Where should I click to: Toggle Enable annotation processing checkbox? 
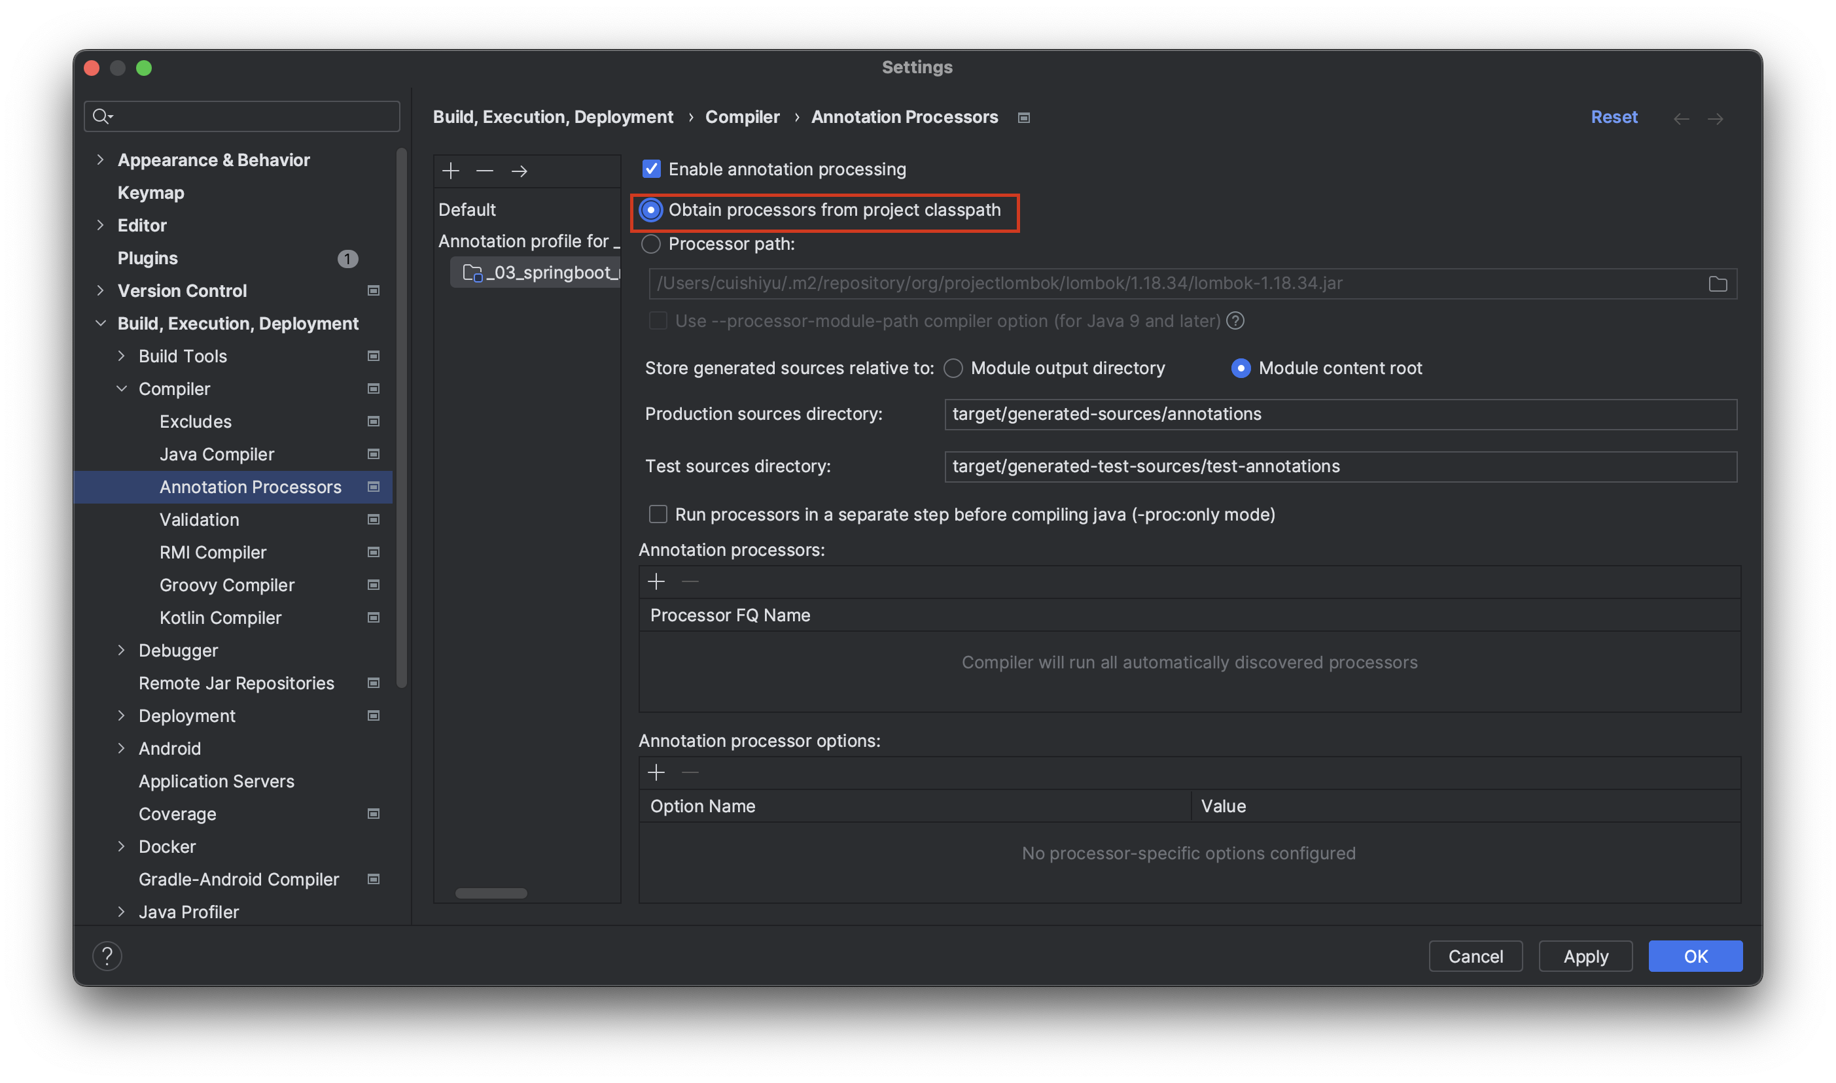(651, 169)
